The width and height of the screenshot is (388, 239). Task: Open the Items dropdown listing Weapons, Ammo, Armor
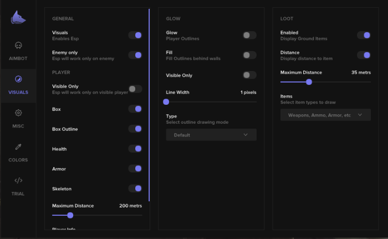pos(325,115)
